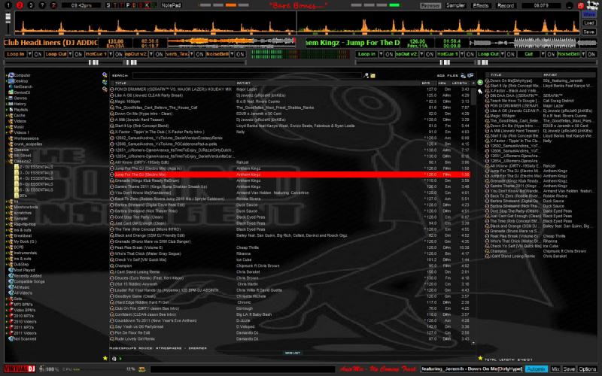Viewport: 602px width, 376px height.
Task: Open the Desktop folder icon
Action: pyautogui.click(x=11, y=81)
